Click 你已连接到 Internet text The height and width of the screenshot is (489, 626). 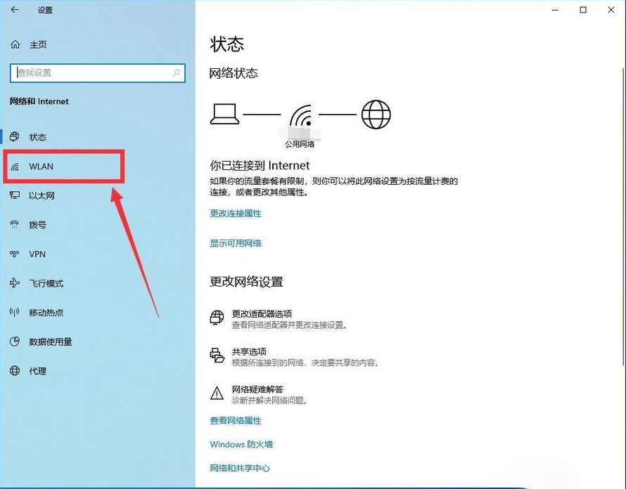[x=260, y=166]
